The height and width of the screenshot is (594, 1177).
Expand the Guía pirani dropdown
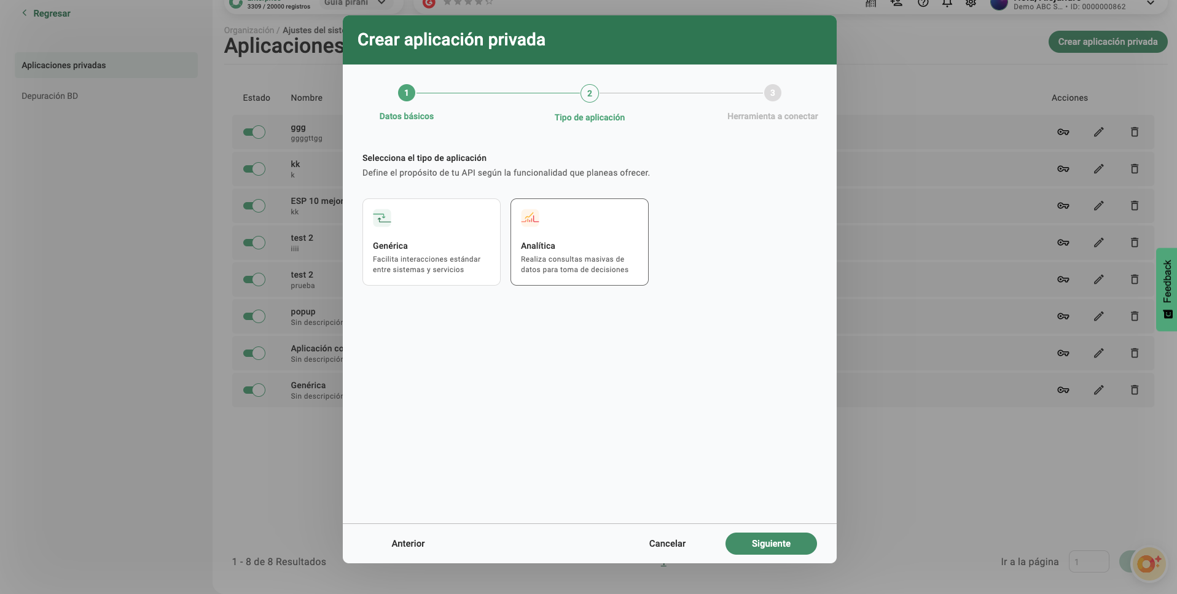tap(381, 3)
